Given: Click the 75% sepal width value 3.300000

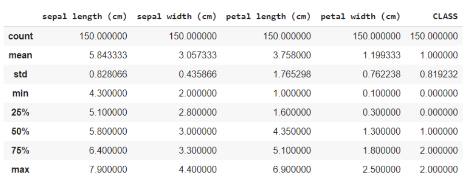Looking at the screenshot, I should tap(198, 150).
